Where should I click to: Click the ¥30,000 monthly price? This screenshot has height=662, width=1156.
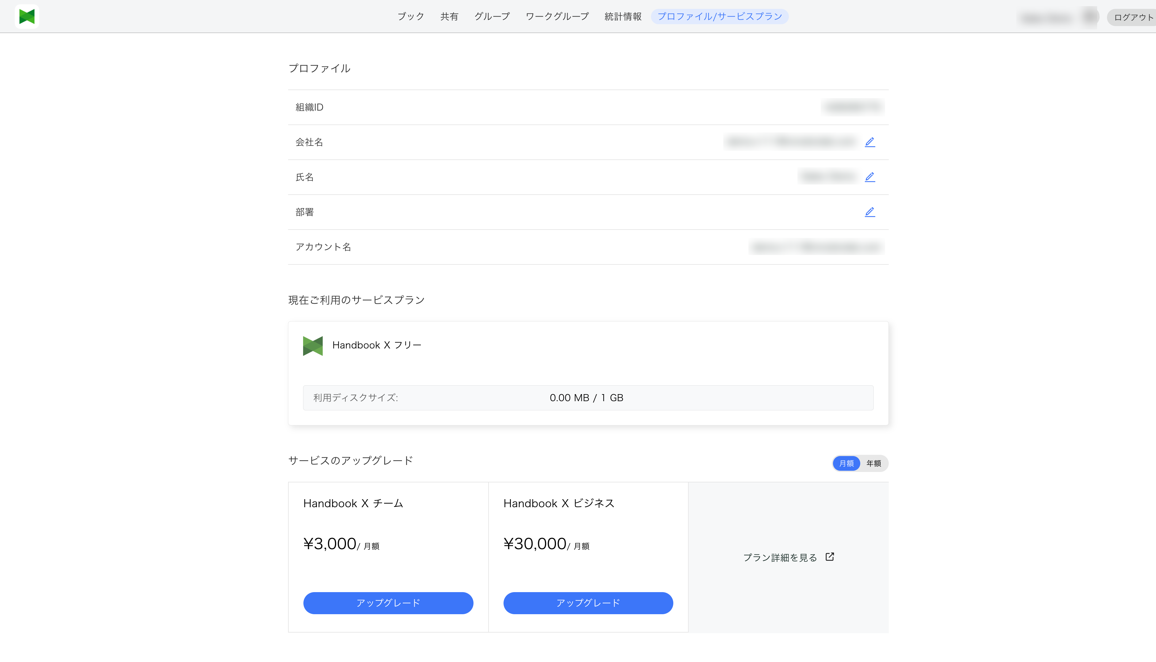[546, 544]
